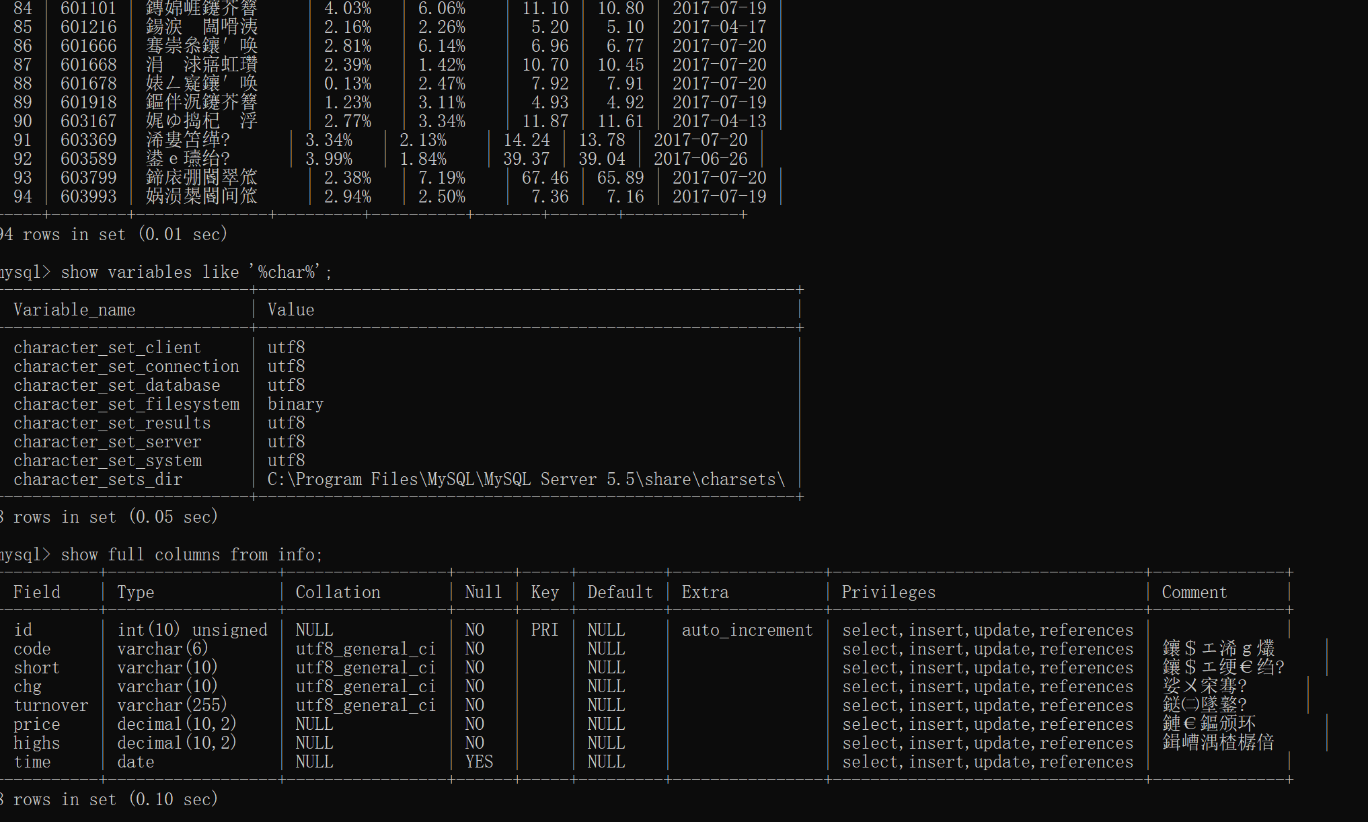Select the 'show full columns from info;' command

pyautogui.click(x=192, y=555)
